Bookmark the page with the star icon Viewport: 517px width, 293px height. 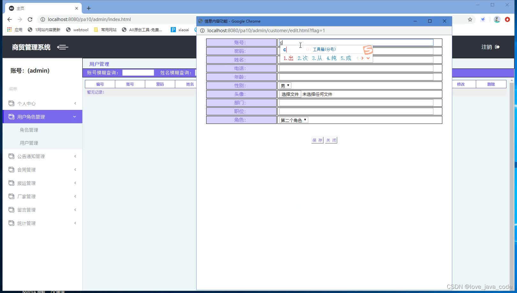[470, 19]
